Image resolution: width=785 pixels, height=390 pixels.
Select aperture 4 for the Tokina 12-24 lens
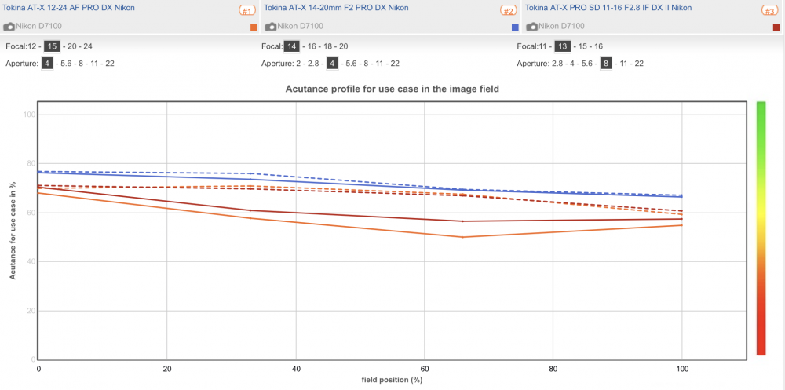tap(46, 64)
